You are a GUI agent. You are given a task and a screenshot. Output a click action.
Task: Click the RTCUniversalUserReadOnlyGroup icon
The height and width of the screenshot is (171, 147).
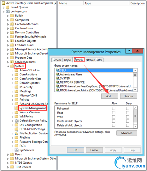coord(58,86)
